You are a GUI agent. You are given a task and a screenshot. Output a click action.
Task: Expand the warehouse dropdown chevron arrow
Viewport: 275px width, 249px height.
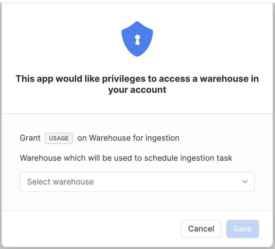[x=245, y=182]
